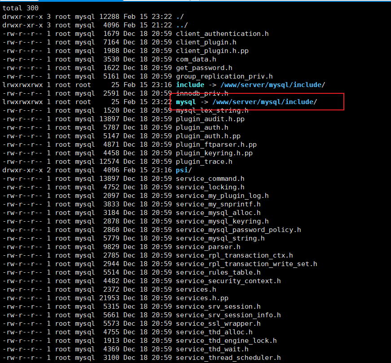
Task: Click the psi/ directory entry
Action: click(184, 170)
